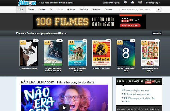
Task: Click the 4.5 rating badge on Captain Fantastic
Action: pos(96,42)
